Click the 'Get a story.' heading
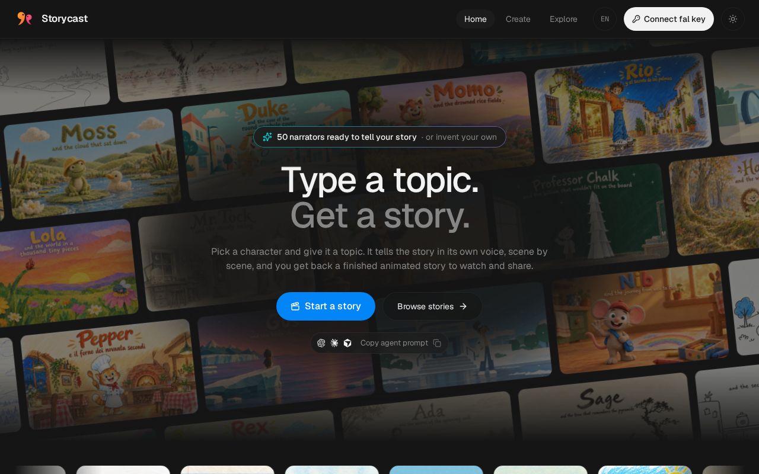 pyautogui.click(x=379, y=215)
